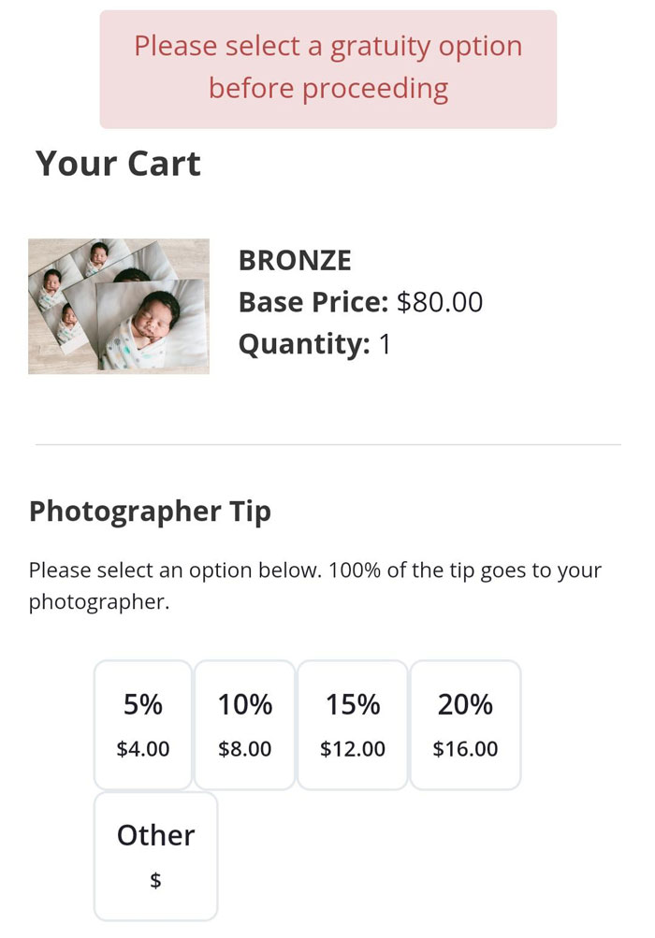Click the Quantity label
655x938 pixels.
click(304, 344)
